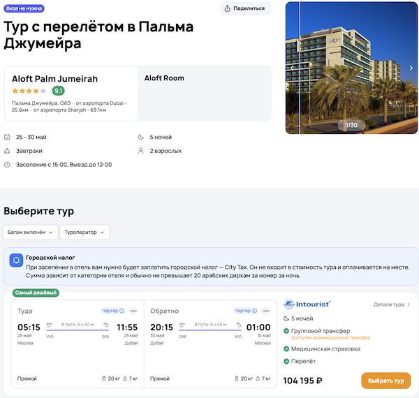This screenshot has height=398, width=419.
Task: Click the Чартер info icon for return flight
Action: tap(256, 311)
